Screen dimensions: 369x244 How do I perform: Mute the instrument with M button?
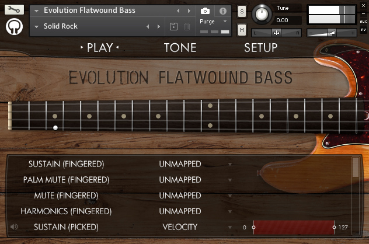242,30
